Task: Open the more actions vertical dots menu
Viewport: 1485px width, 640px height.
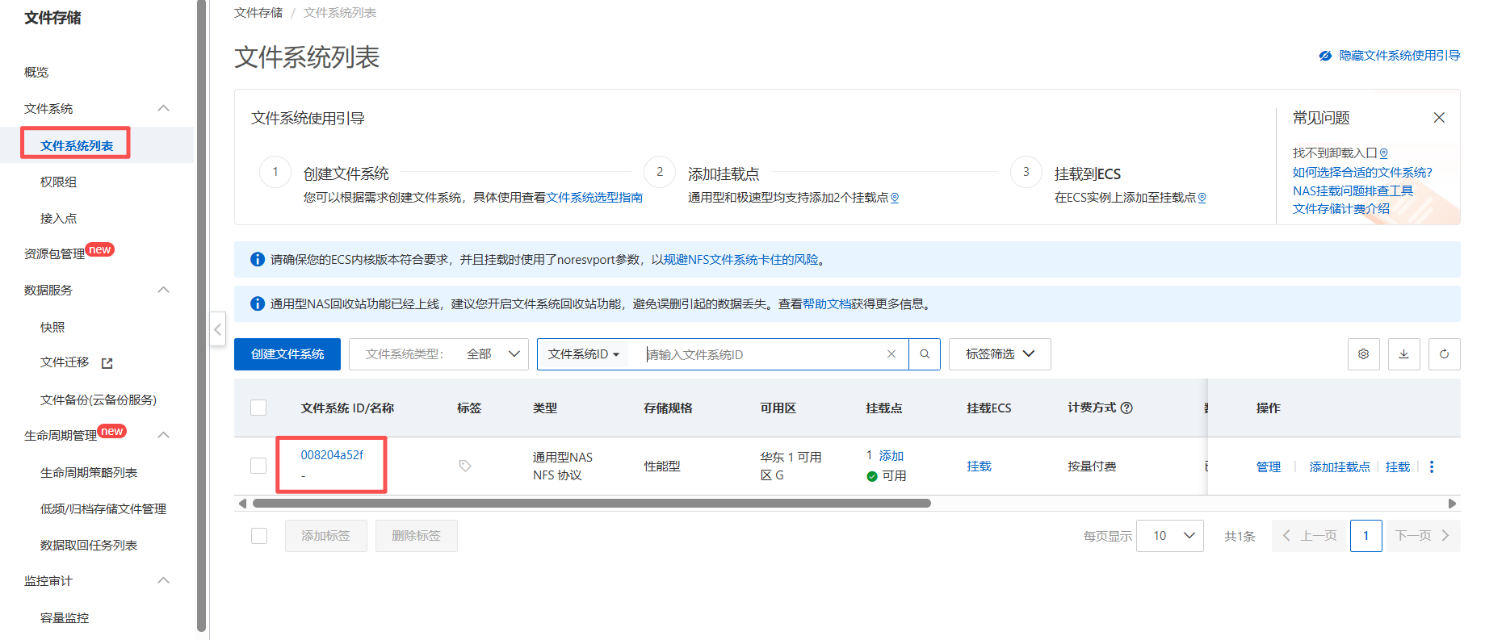Action: (1432, 466)
